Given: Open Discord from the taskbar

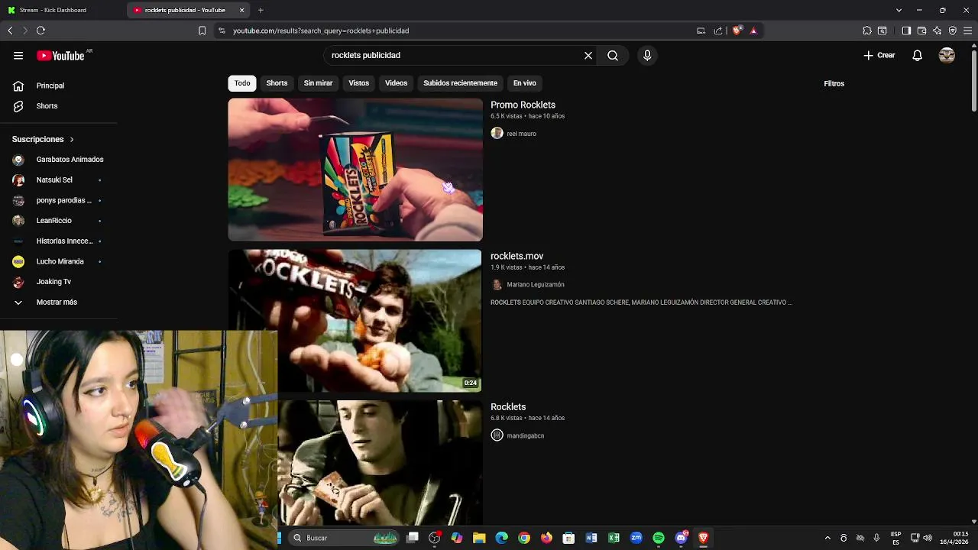Looking at the screenshot, I should pyautogui.click(x=682, y=538).
